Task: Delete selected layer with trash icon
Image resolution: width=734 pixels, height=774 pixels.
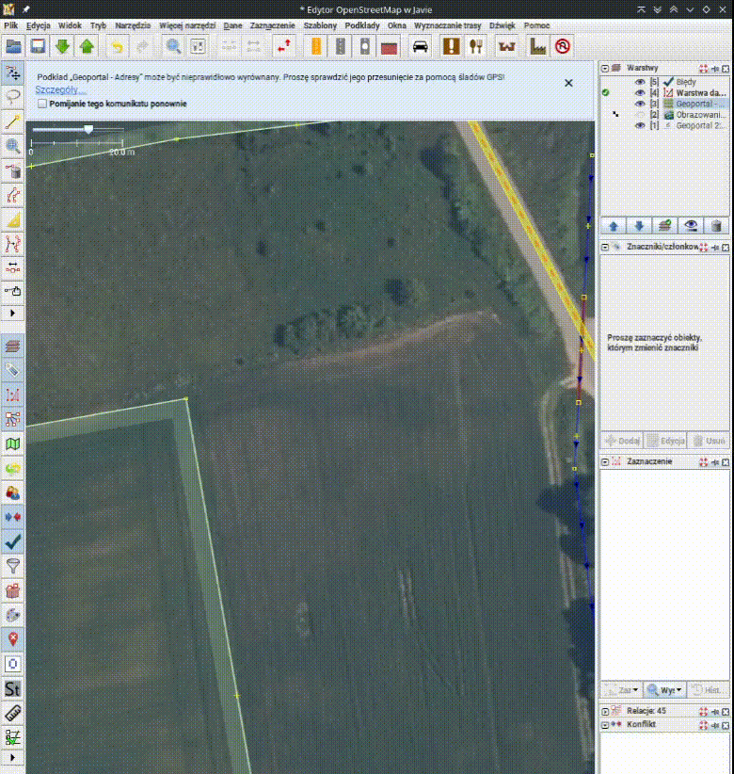Action: [716, 226]
